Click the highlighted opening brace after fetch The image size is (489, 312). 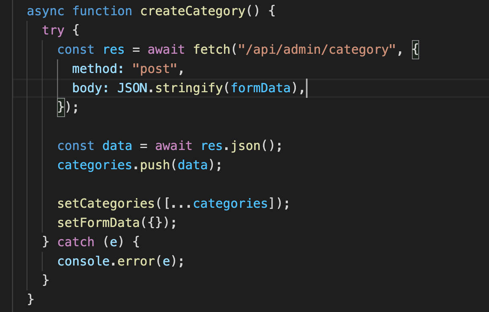pos(416,49)
